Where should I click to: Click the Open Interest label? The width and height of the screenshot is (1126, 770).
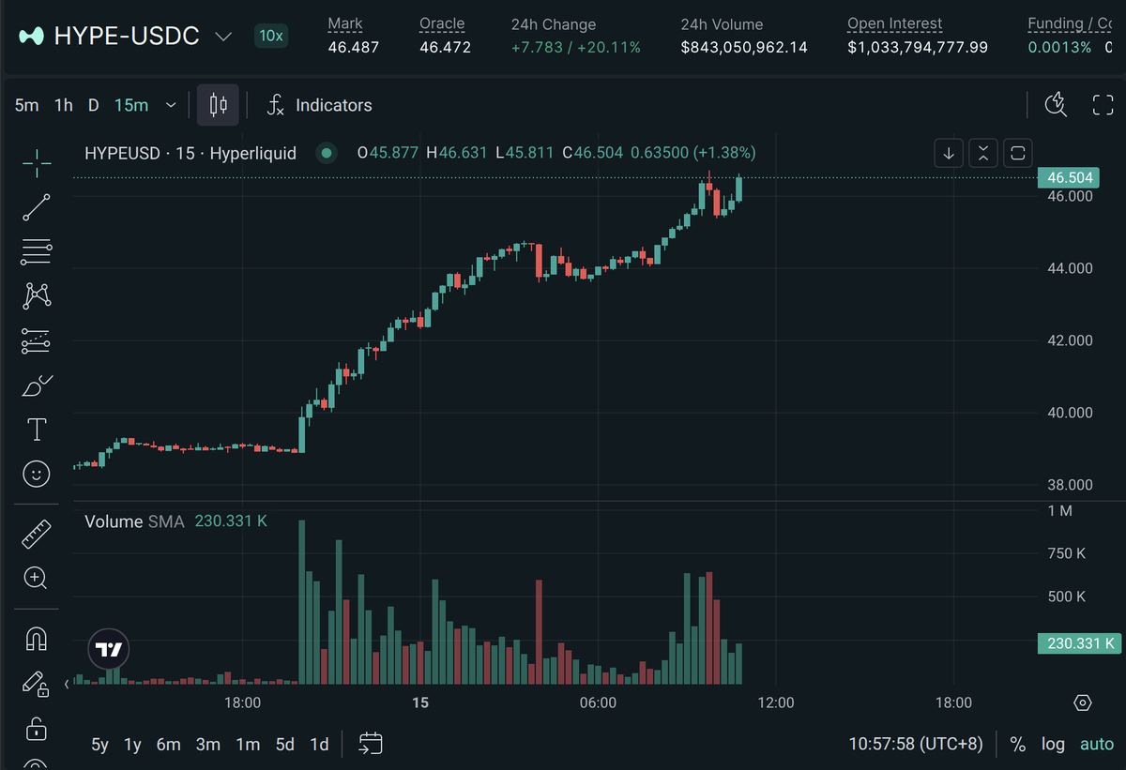coord(895,24)
